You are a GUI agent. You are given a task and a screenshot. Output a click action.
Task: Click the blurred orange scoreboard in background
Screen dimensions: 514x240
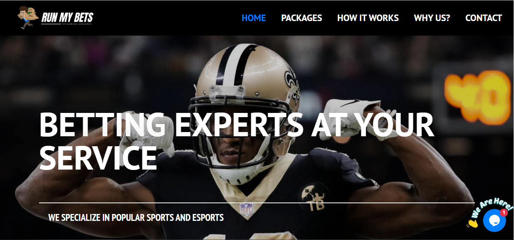[478, 97]
